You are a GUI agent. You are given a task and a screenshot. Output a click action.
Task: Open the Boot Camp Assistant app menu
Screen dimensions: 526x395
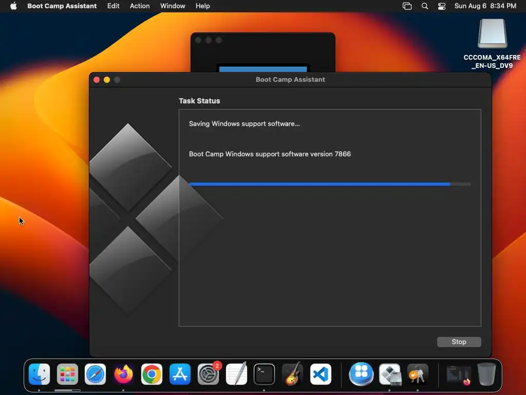click(x=62, y=6)
